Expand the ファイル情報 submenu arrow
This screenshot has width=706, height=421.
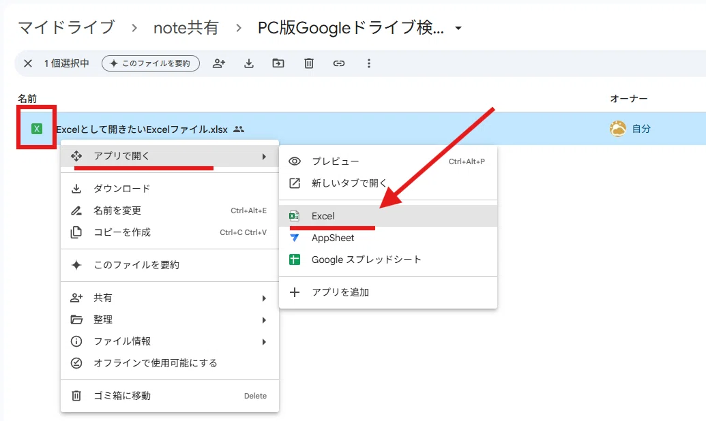[x=264, y=342]
